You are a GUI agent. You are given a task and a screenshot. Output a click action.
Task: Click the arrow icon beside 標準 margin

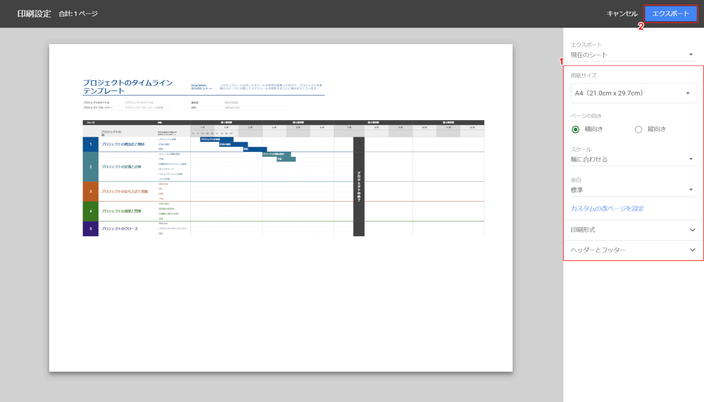pyautogui.click(x=691, y=190)
